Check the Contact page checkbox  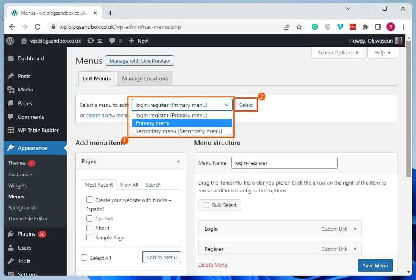point(89,218)
